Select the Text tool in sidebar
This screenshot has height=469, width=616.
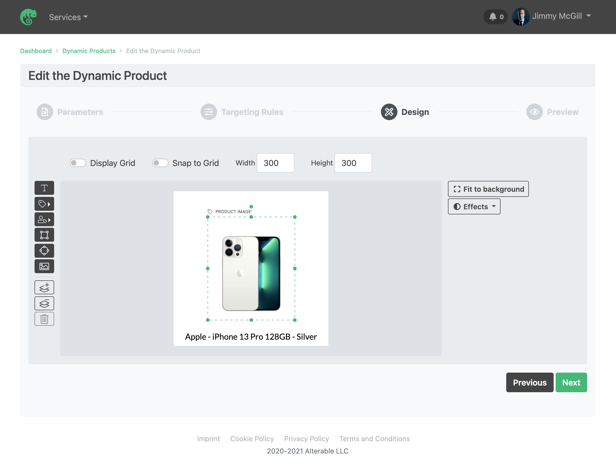pyautogui.click(x=44, y=188)
